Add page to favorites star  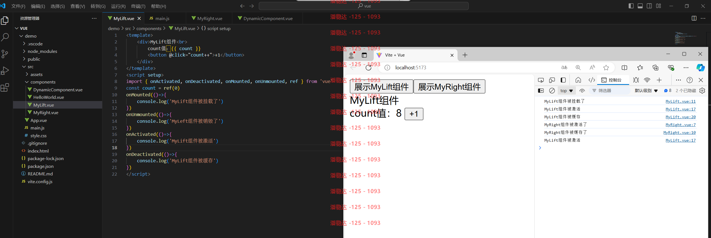(x=606, y=68)
